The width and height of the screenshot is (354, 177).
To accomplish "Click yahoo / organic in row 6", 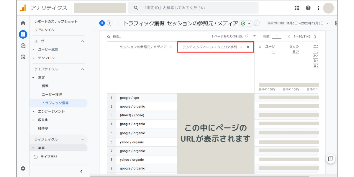I will (132, 142).
